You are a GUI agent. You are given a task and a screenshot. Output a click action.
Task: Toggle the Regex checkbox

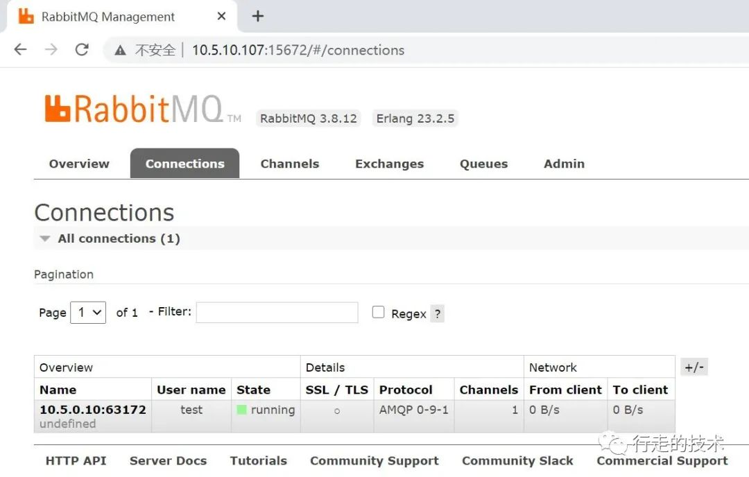(378, 312)
